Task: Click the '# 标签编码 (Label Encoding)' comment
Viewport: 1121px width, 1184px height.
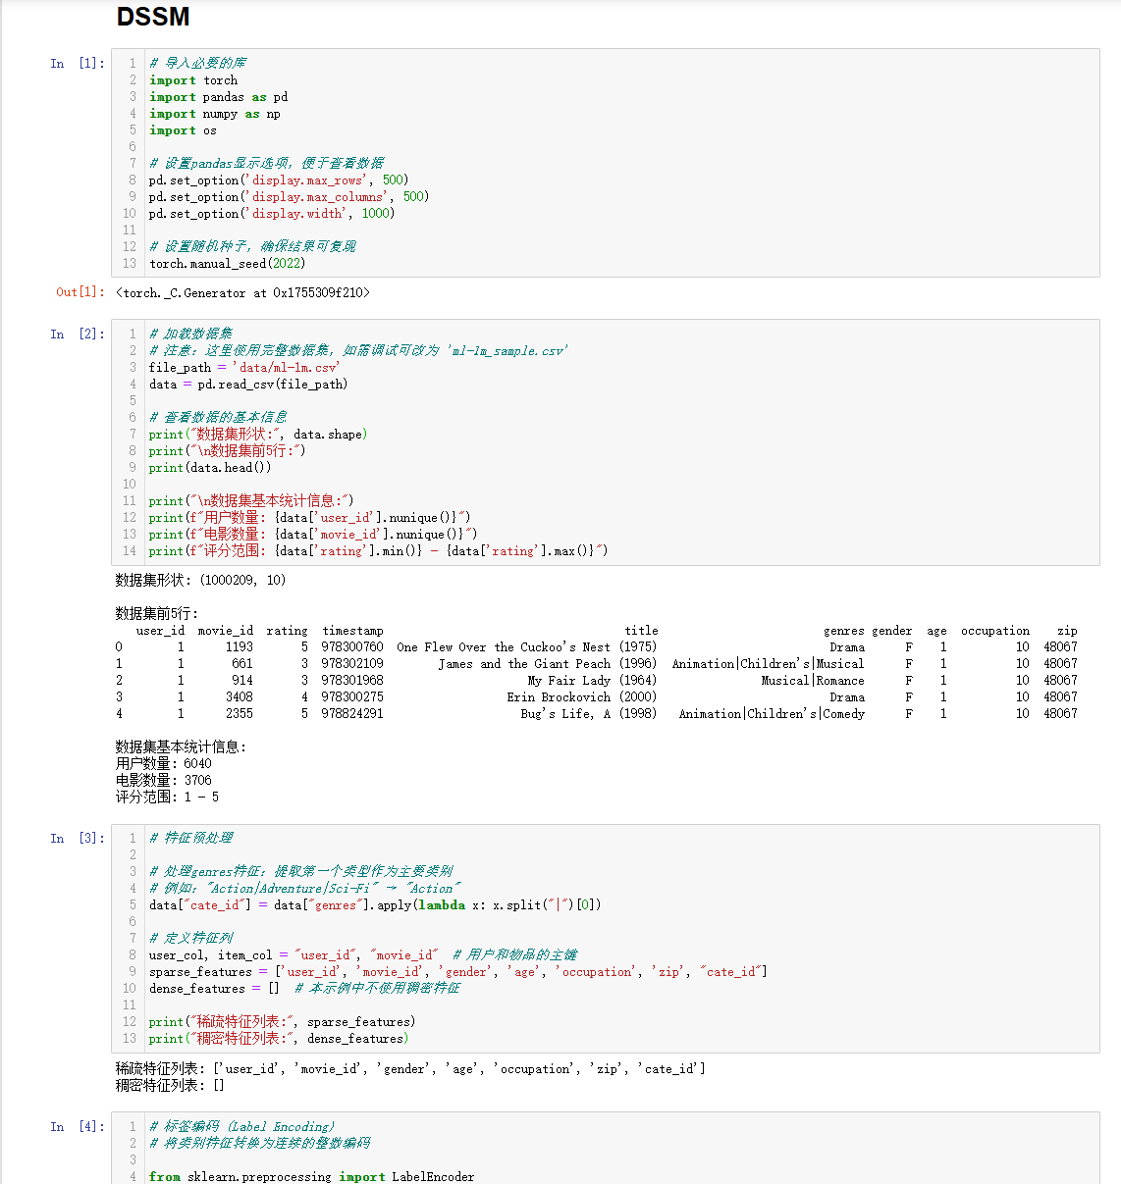Action: click(x=242, y=1127)
